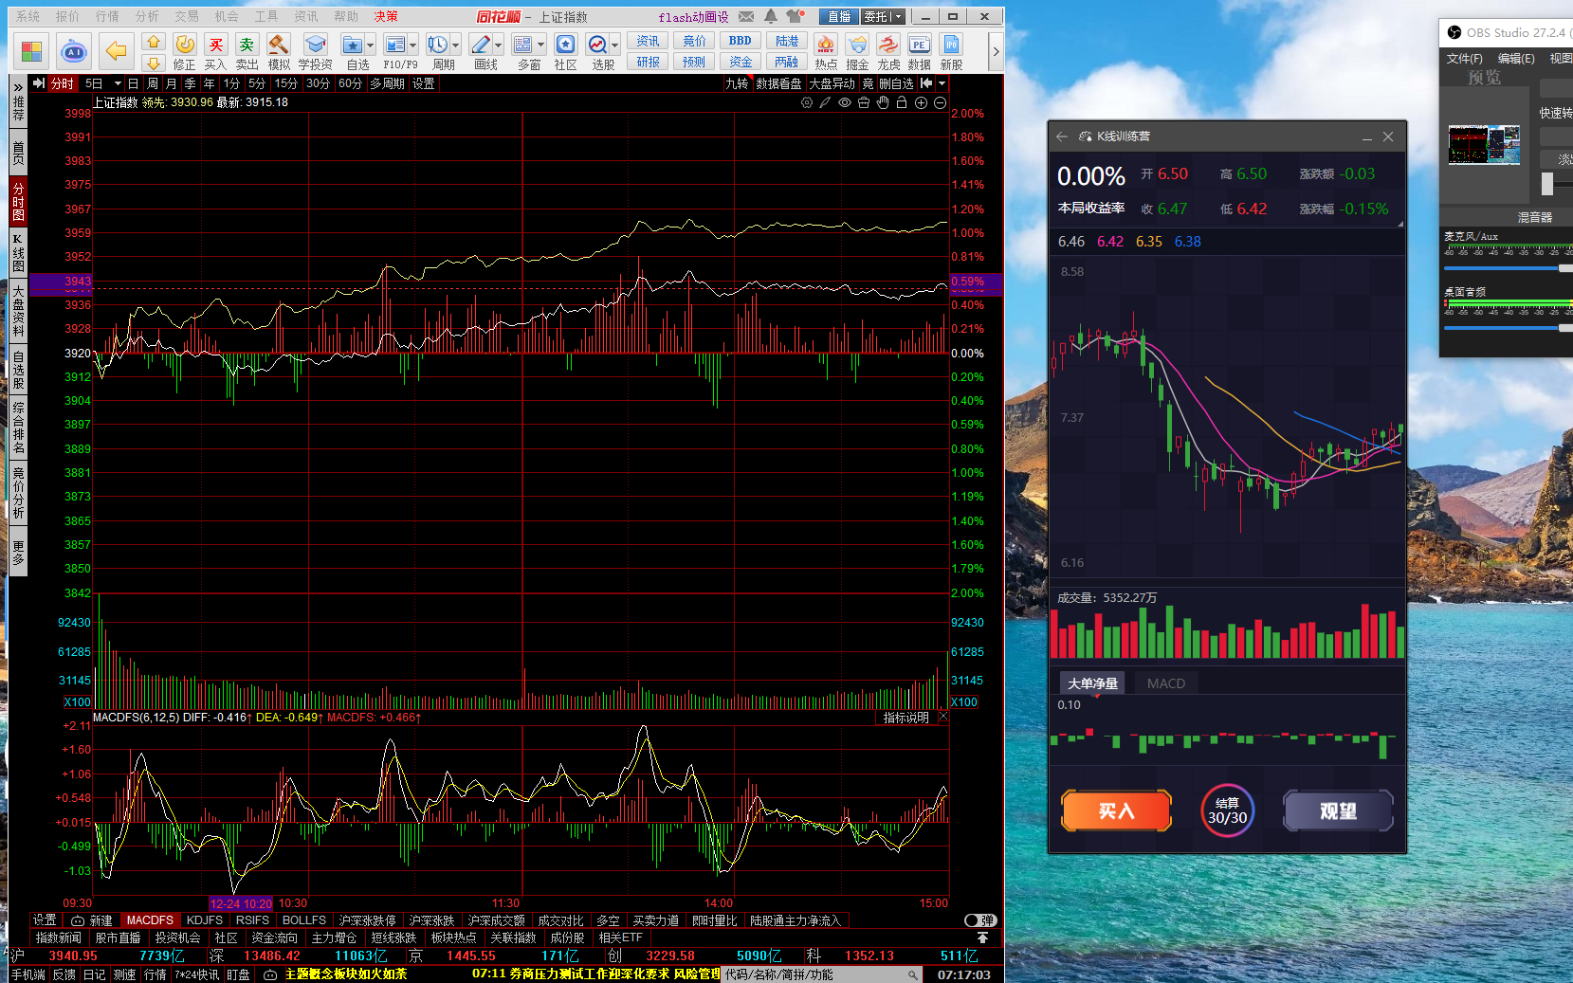This screenshot has height=983, width=1573.
Task: Click the 卖出 (sell) toolbar icon
Action: (x=247, y=46)
